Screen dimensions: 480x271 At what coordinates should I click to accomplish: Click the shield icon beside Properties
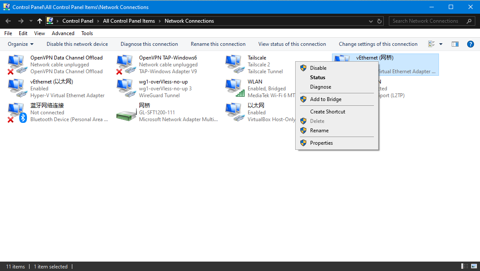coord(303,143)
